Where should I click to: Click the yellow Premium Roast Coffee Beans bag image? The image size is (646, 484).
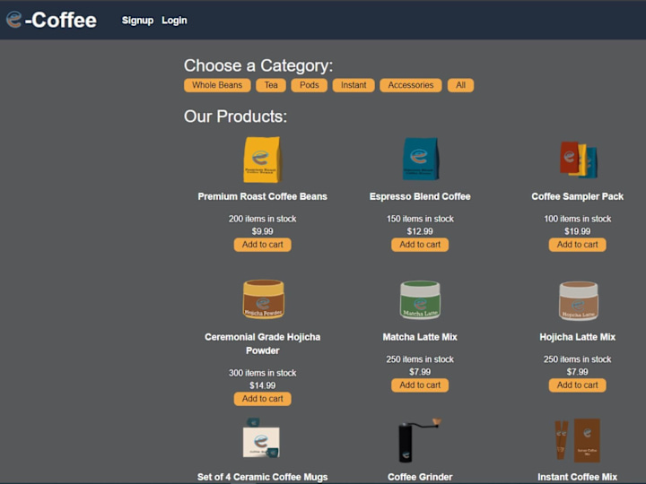click(x=262, y=160)
